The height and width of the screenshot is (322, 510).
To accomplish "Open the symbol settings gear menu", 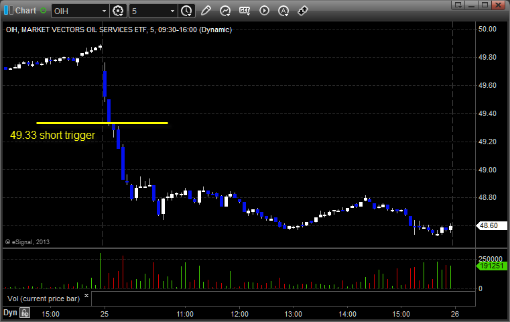I will point(118,11).
